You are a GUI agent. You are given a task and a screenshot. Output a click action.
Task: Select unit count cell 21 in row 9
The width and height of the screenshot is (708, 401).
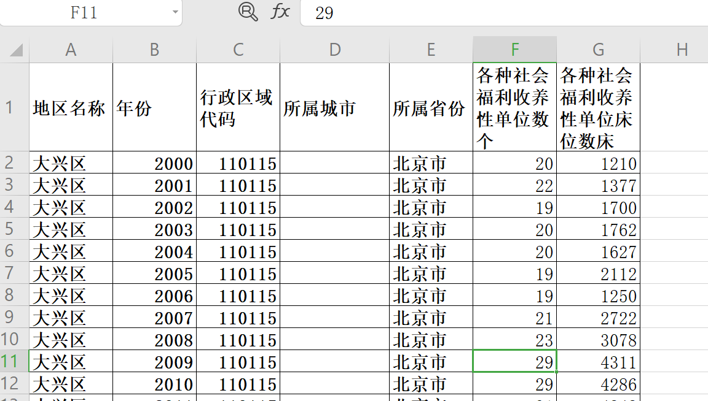coord(515,317)
